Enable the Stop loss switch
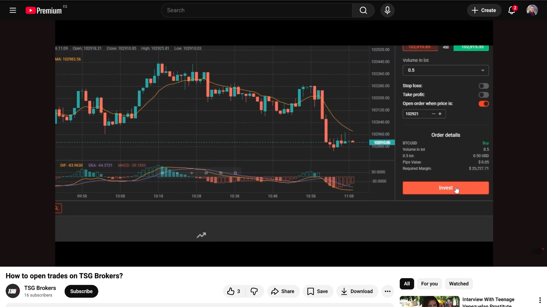Image resolution: width=547 pixels, height=307 pixels. [x=484, y=86]
